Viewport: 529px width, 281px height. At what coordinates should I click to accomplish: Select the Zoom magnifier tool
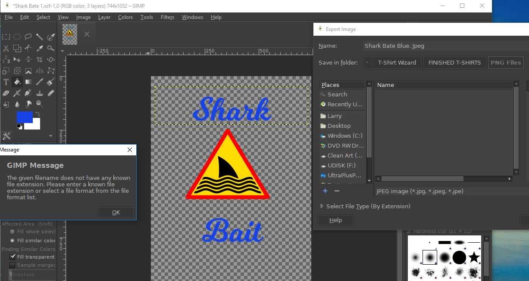coord(51,48)
